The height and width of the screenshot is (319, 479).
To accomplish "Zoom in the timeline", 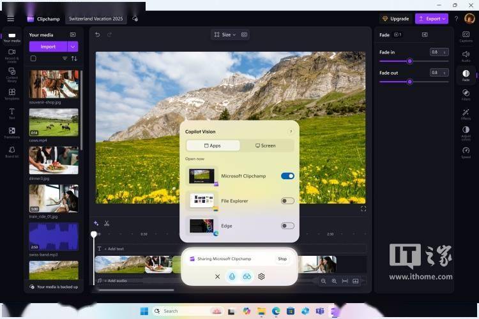I will (334, 281).
